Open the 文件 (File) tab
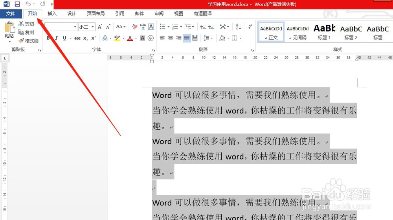 11,13
